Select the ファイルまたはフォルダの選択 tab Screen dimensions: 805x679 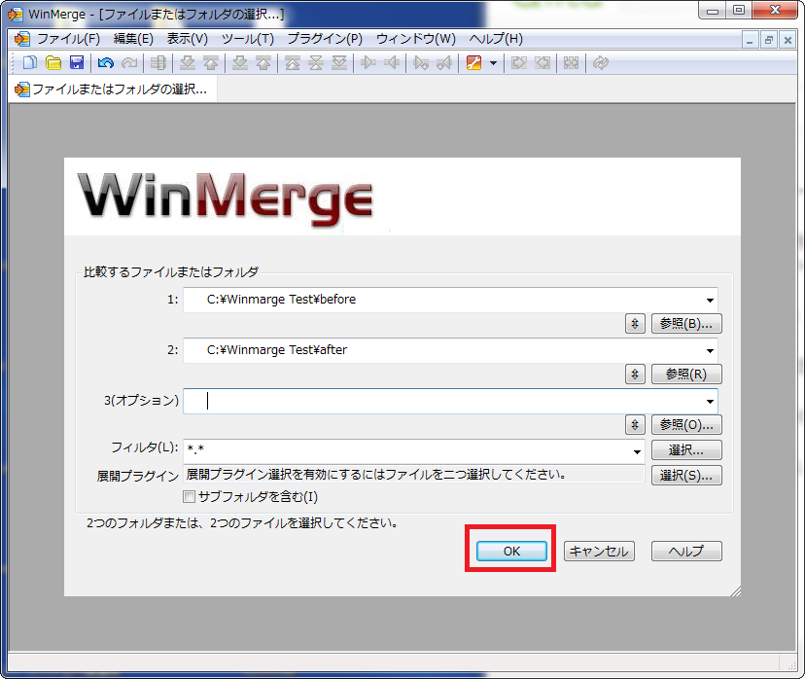click(113, 89)
